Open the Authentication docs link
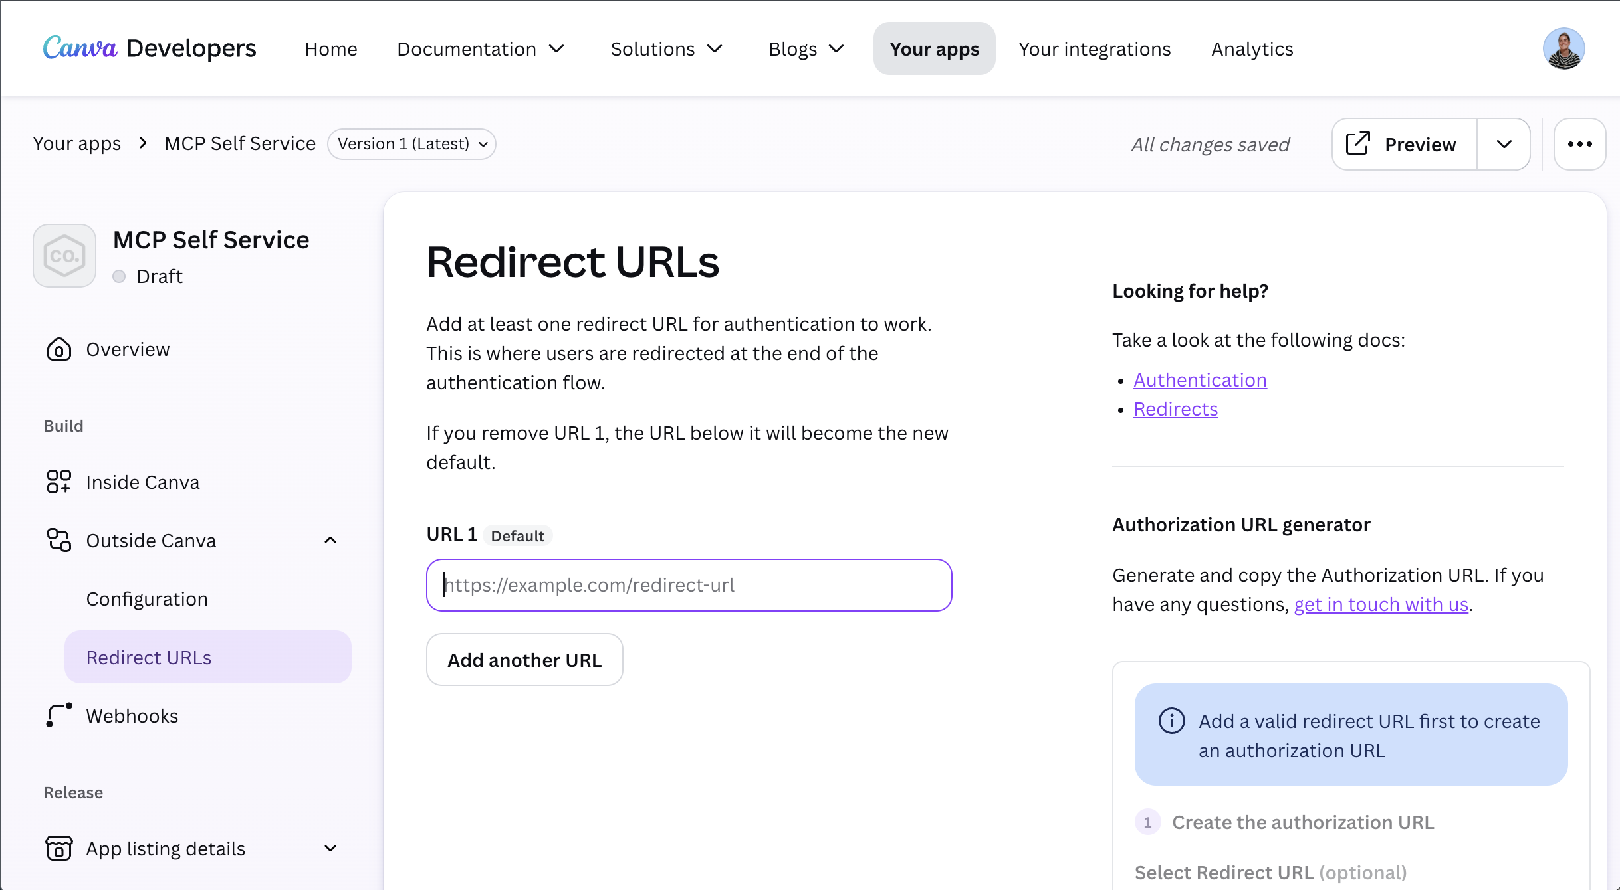 click(x=1200, y=380)
